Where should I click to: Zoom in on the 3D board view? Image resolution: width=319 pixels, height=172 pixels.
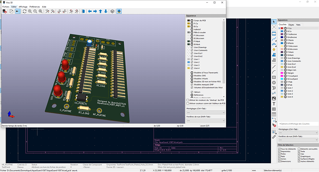(30, 11)
